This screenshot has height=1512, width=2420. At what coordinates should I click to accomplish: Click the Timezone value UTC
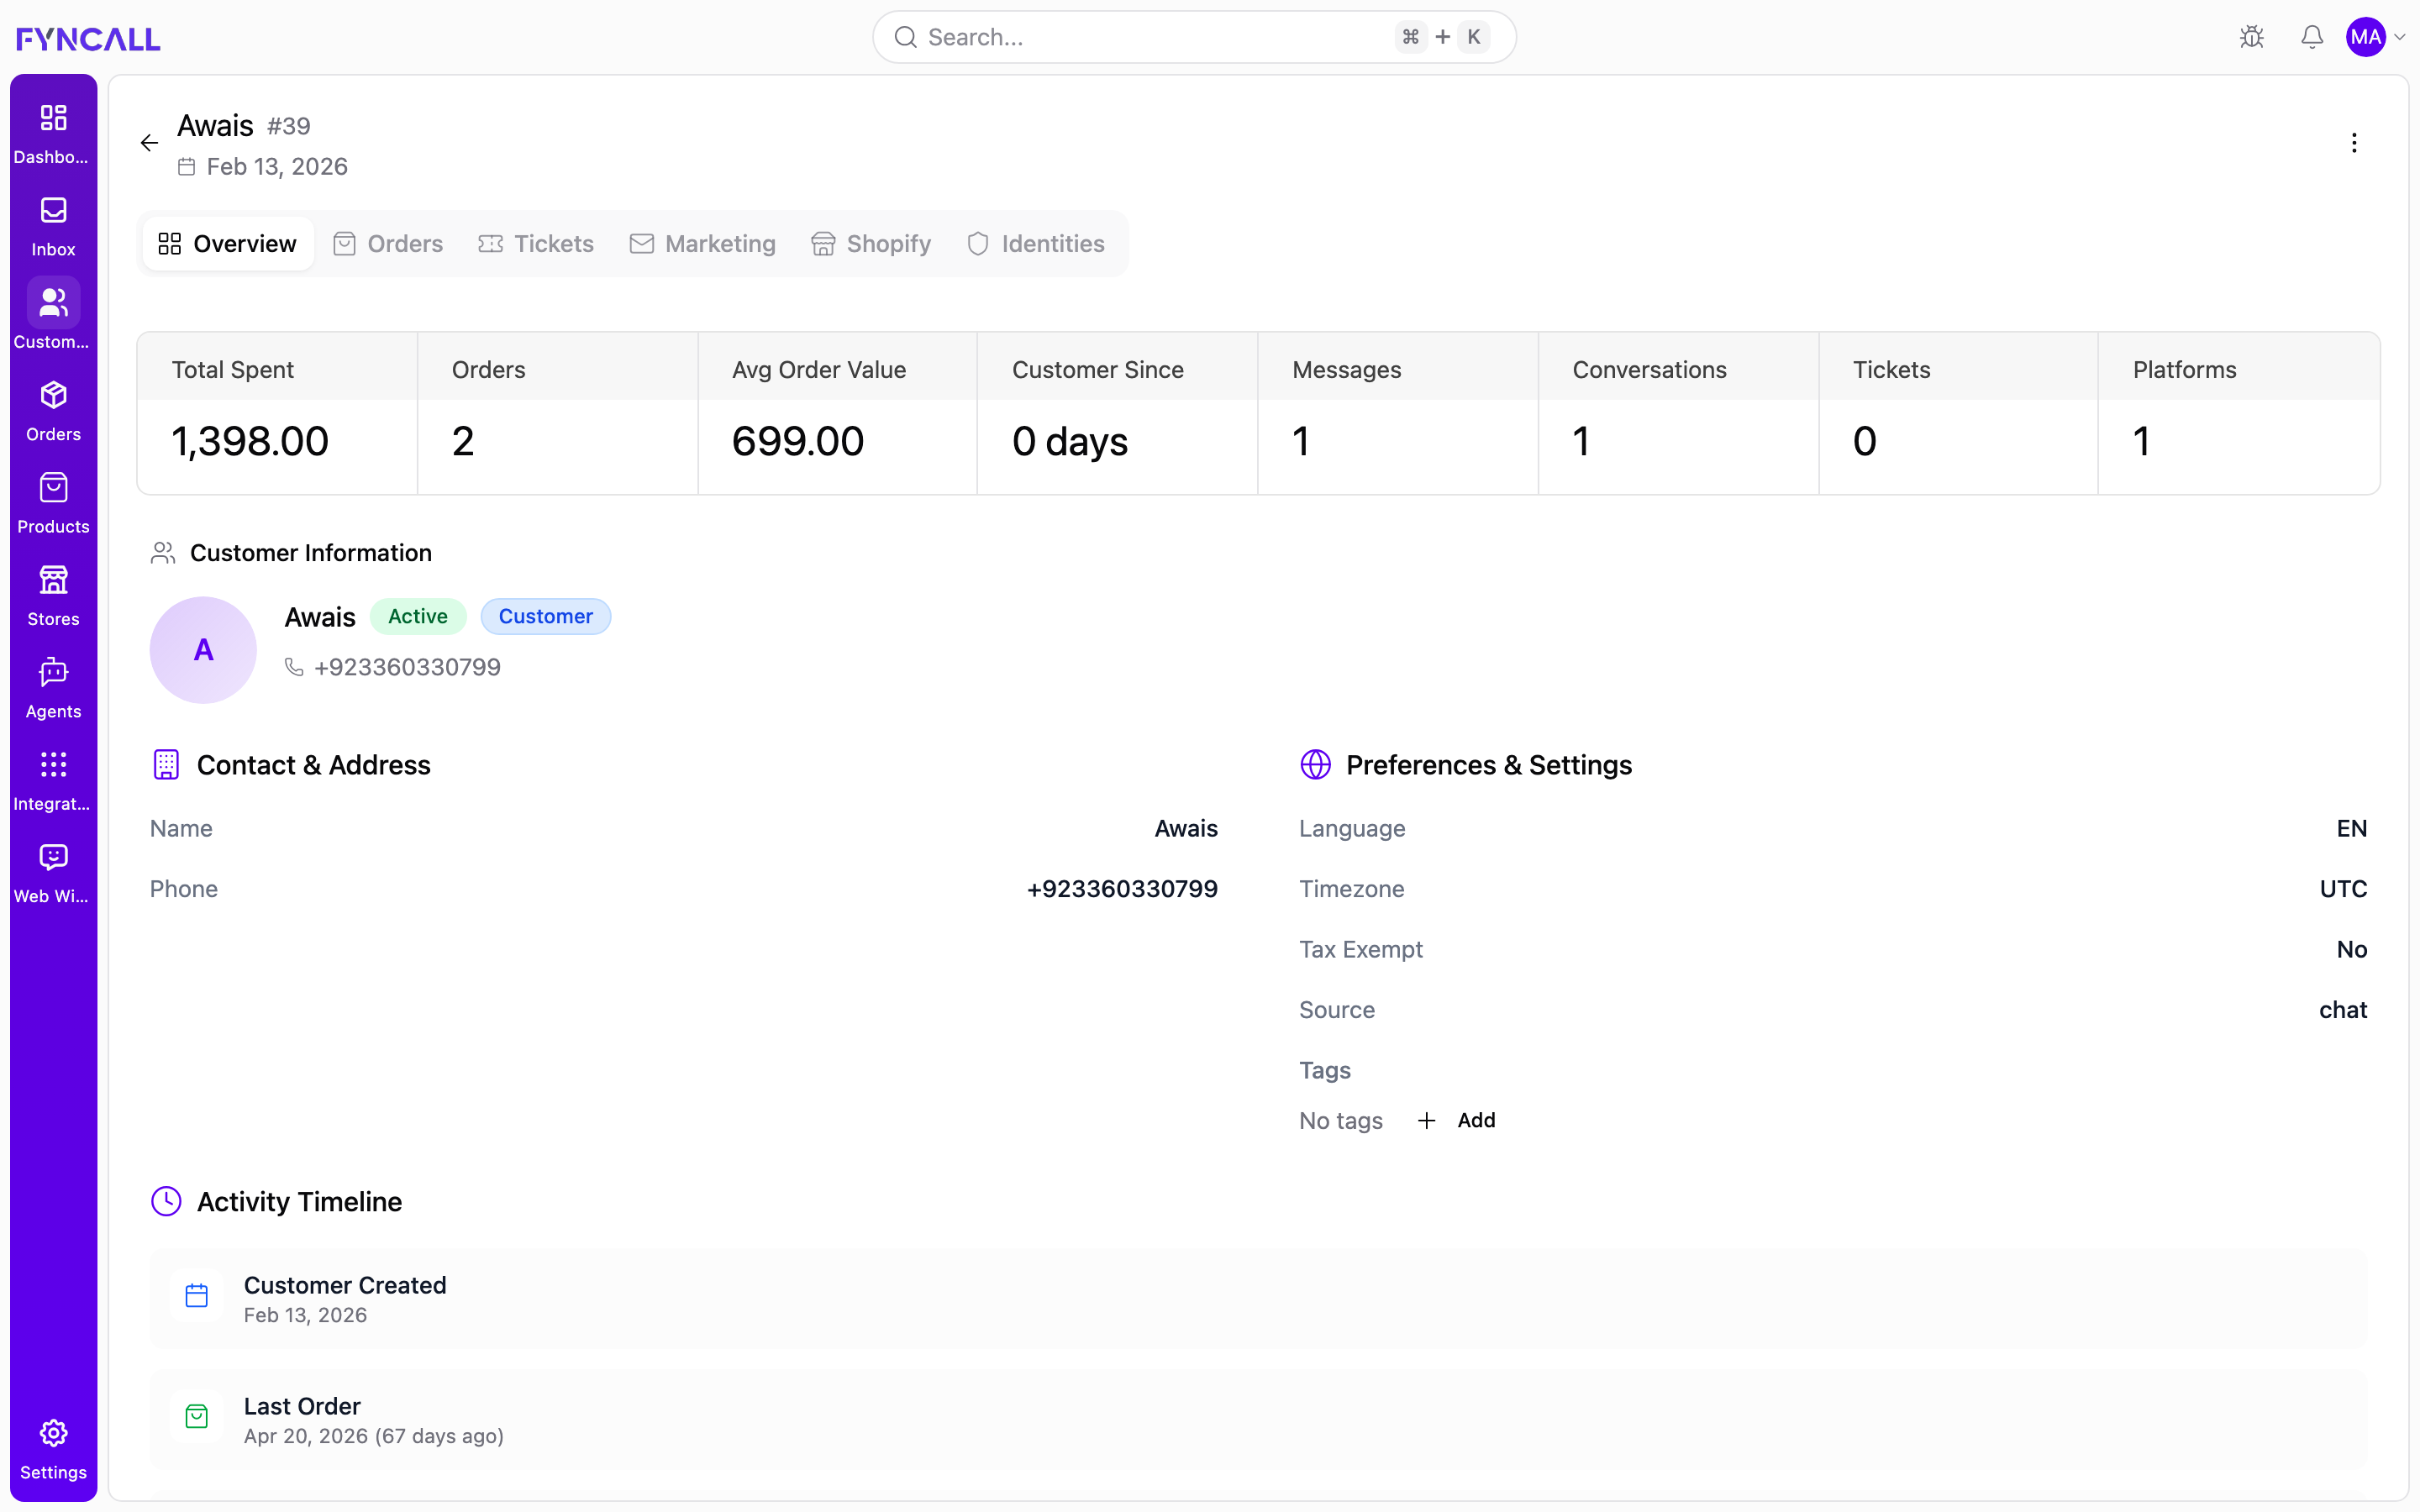click(x=2343, y=889)
